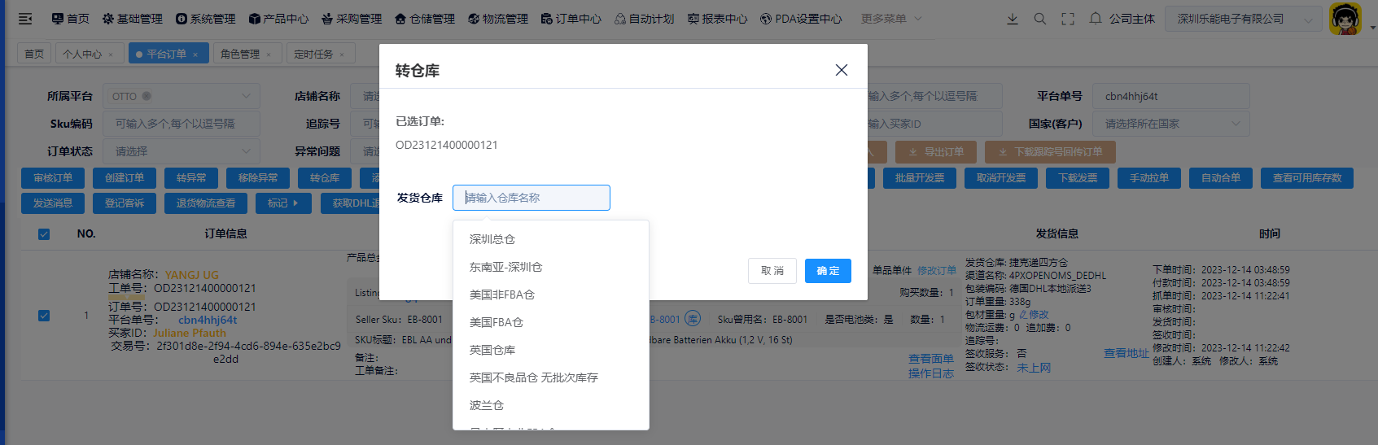This screenshot has height=445, width=1378.
Task: Open 订单中心 menu
Action: pos(572,19)
